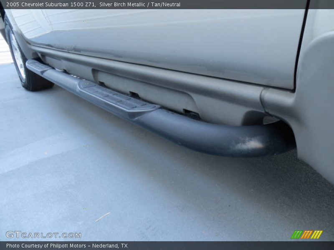Click the title text '2005 Chevrolet Suburban 1500 Z71'
This screenshot has height=250, width=334.
point(51,5)
